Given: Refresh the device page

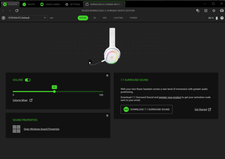Looking at the screenshot, I should tap(17, 11).
